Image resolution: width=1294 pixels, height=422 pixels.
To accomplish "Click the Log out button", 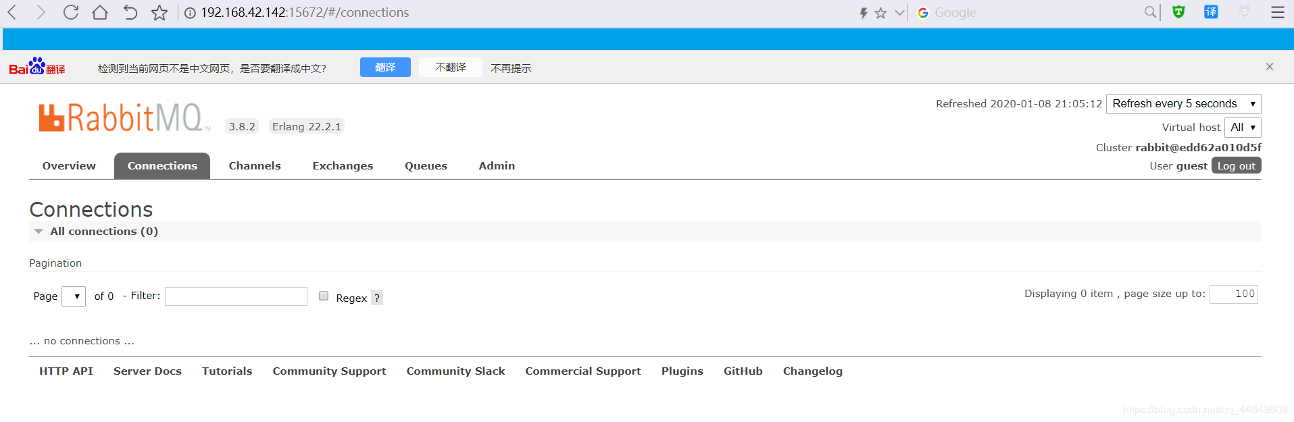I will 1236,166.
